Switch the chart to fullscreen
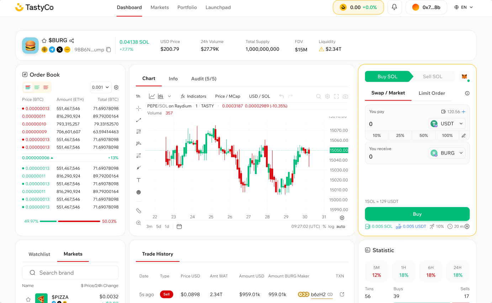Screen dimensions: 492x303 [x=337, y=96]
